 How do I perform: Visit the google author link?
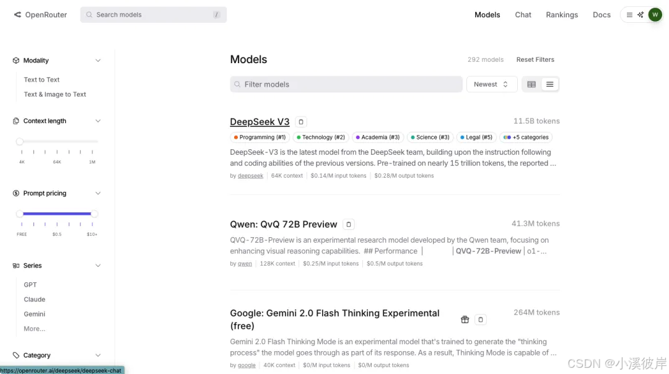click(x=247, y=365)
